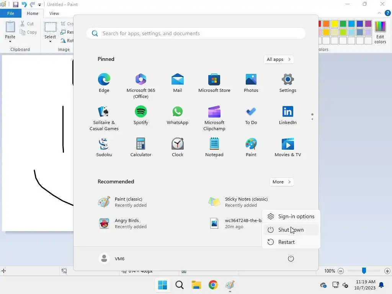Switch to the View tab in Paint

[x=54, y=13]
